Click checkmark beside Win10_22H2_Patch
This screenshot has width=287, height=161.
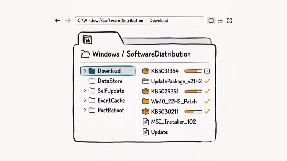[207, 101]
